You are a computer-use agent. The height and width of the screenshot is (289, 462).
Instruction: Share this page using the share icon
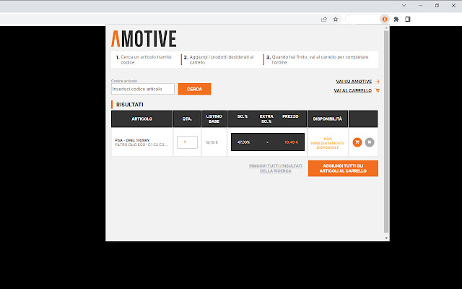(x=324, y=20)
